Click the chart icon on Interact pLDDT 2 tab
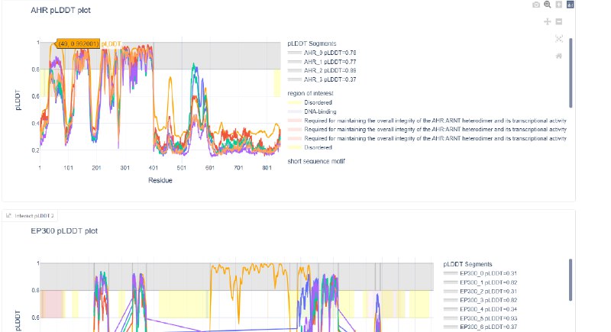The height and width of the screenshot is (332, 611). [8, 215]
